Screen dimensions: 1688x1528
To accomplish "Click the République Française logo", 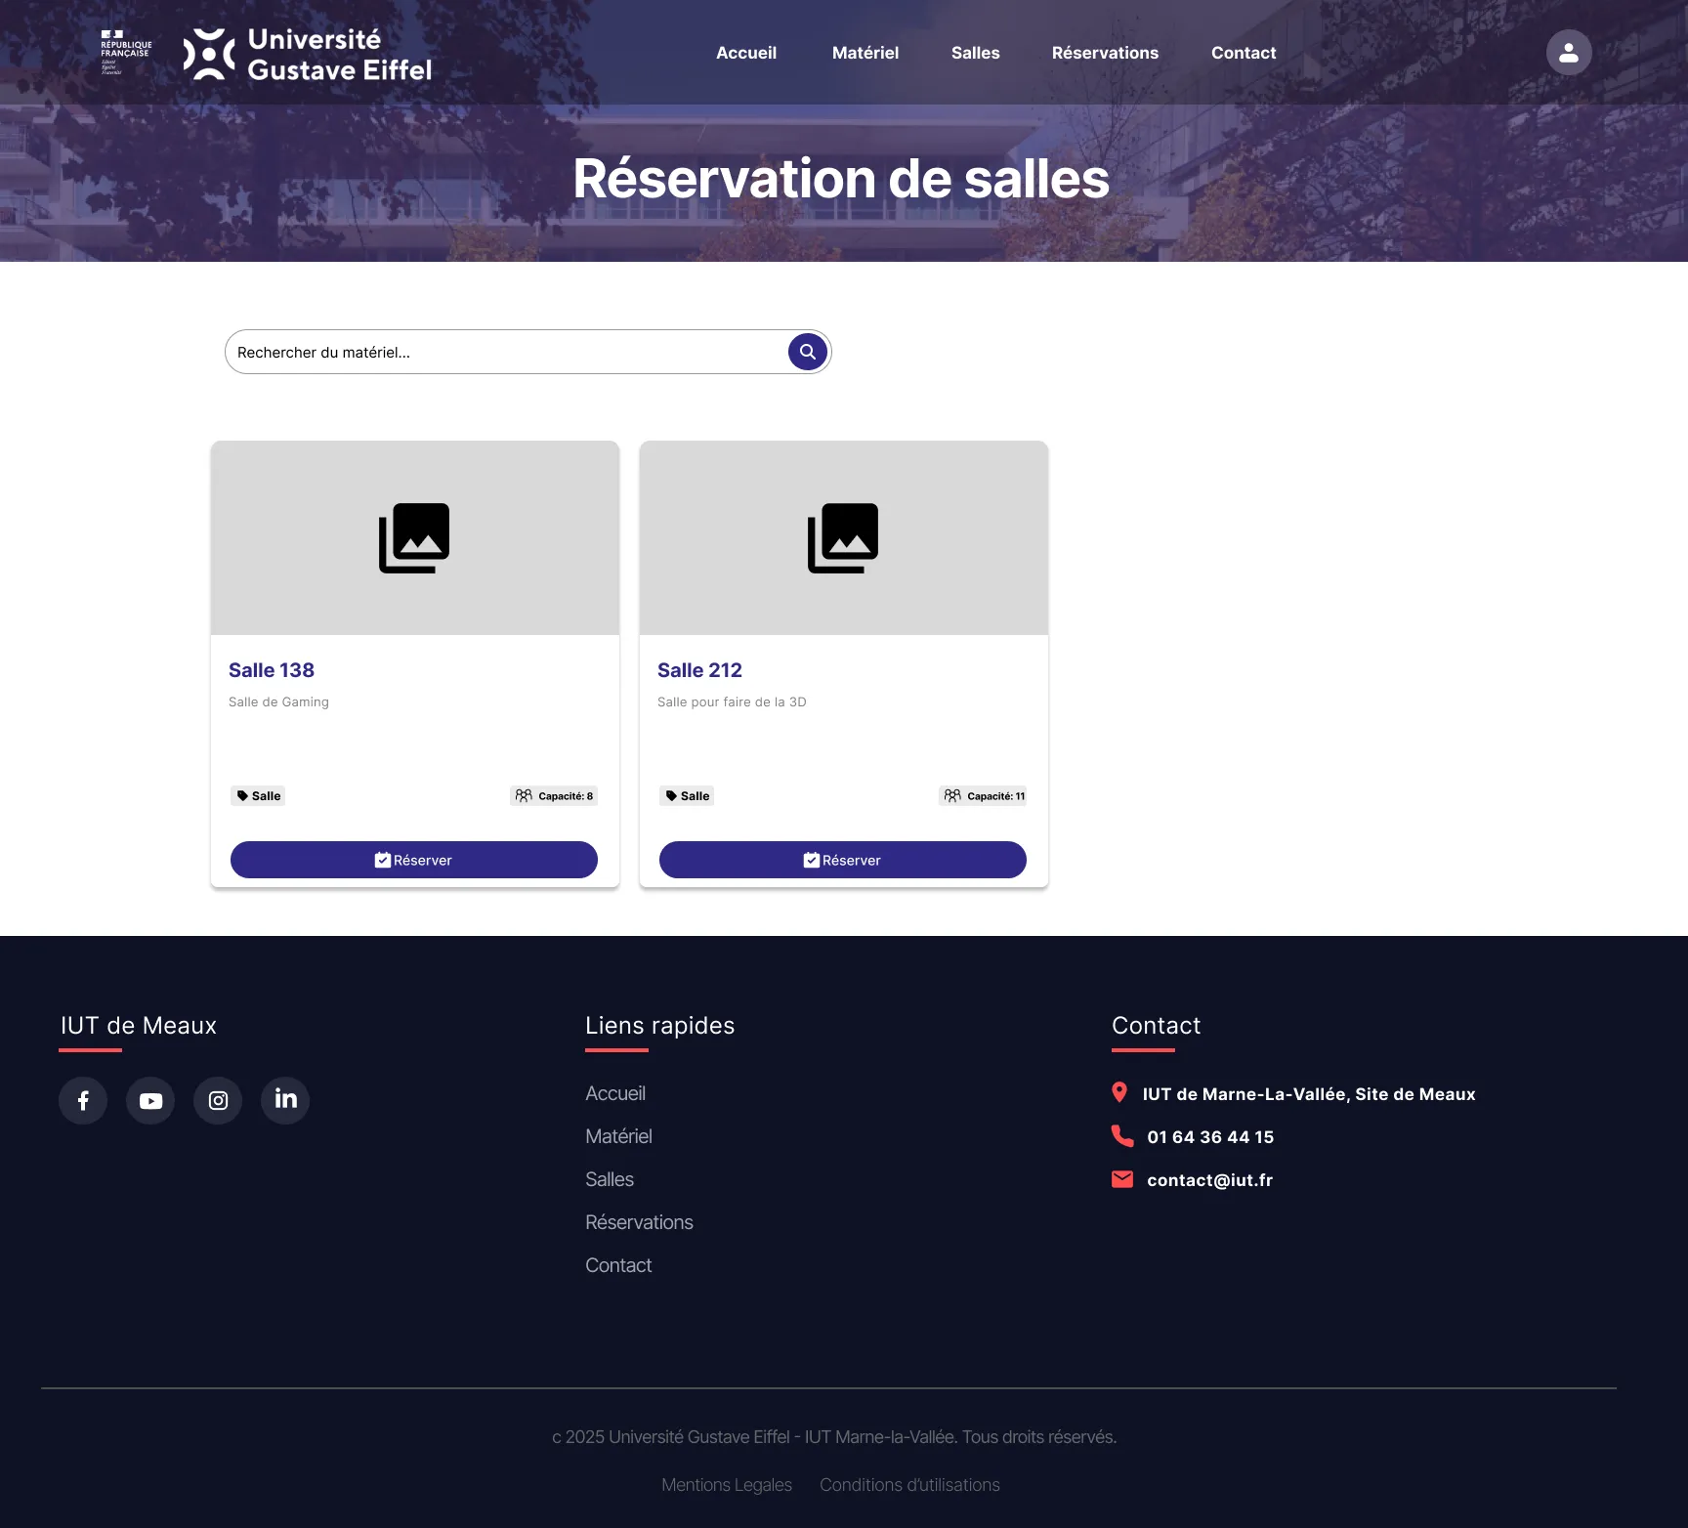I will (126, 52).
